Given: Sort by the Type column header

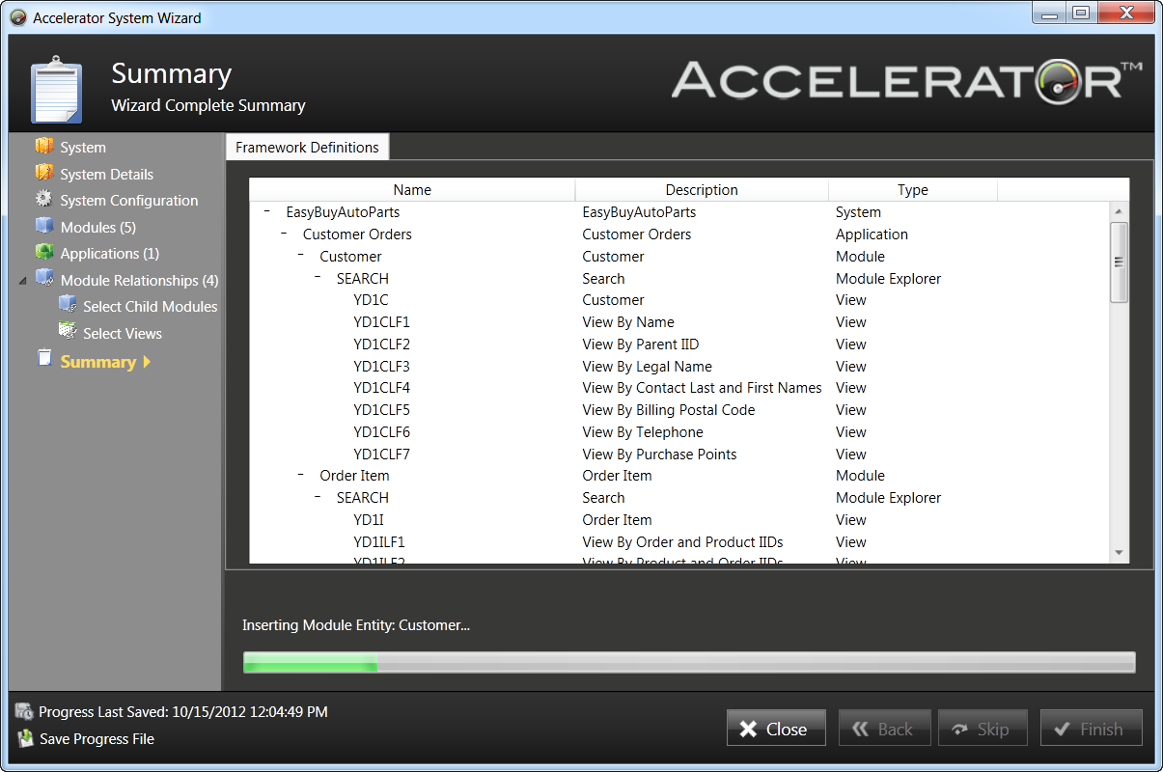Looking at the screenshot, I should pyautogui.click(x=912, y=190).
